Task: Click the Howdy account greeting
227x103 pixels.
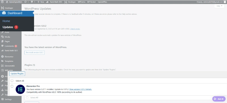Action: [210, 2]
